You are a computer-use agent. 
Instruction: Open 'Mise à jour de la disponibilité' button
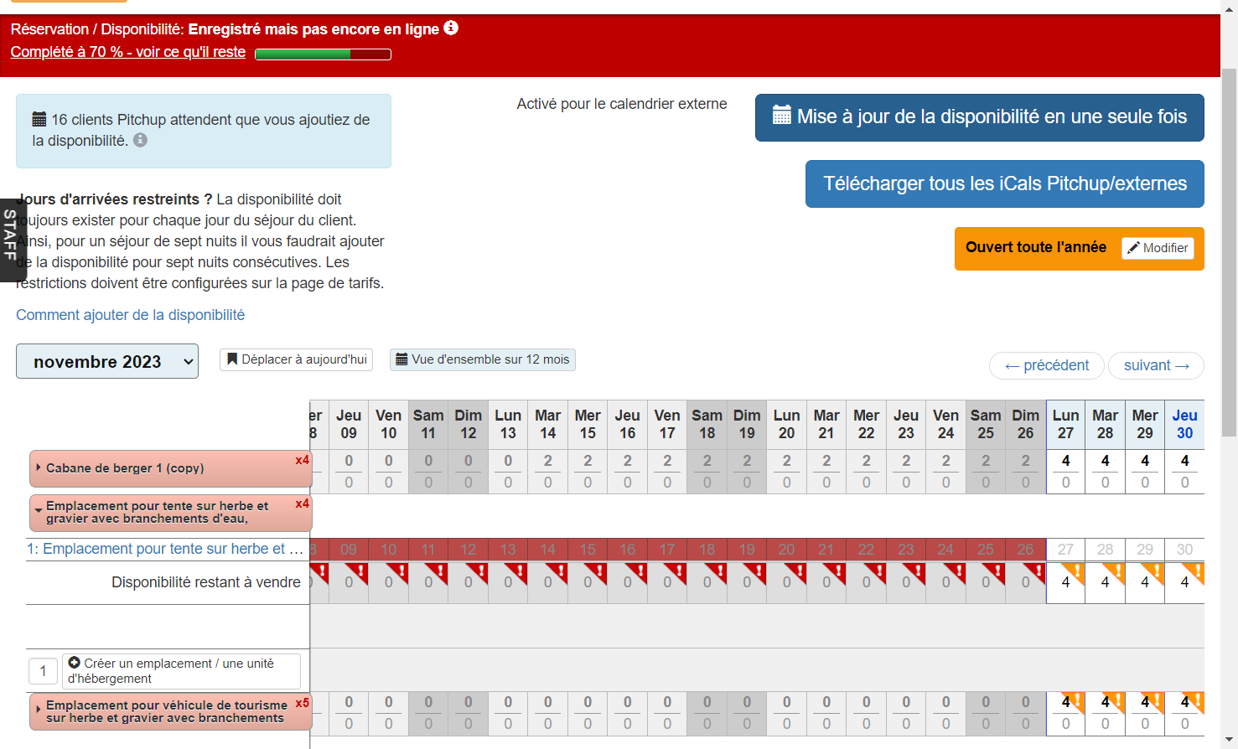click(x=980, y=117)
